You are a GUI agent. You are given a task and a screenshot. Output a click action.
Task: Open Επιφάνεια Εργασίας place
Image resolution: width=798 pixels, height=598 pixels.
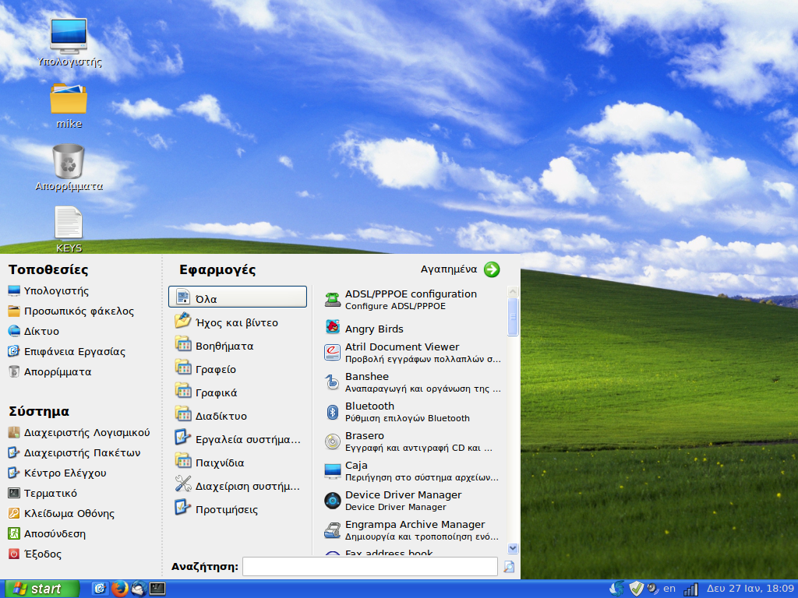click(67, 351)
